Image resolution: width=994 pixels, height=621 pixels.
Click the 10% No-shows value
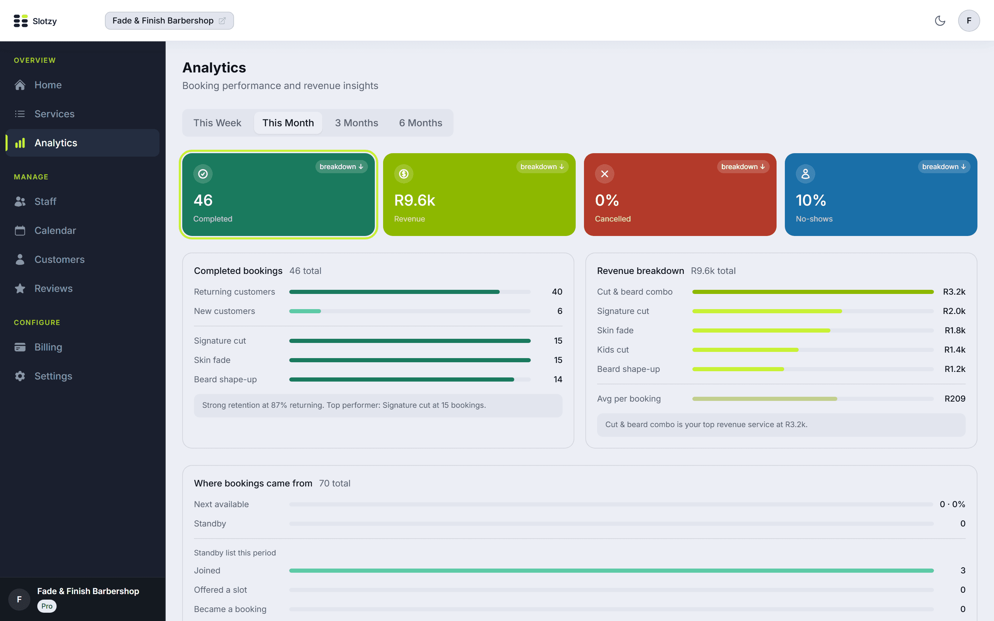[x=810, y=200]
